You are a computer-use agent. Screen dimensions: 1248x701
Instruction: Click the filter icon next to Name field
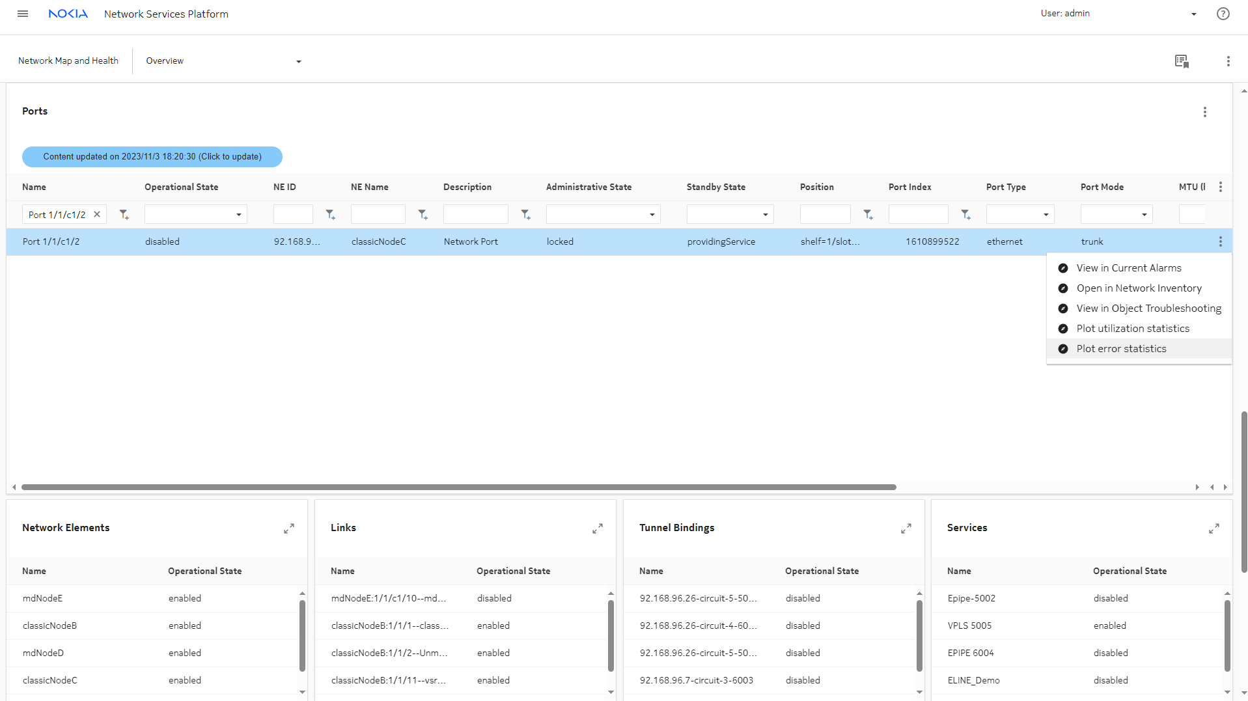point(124,215)
